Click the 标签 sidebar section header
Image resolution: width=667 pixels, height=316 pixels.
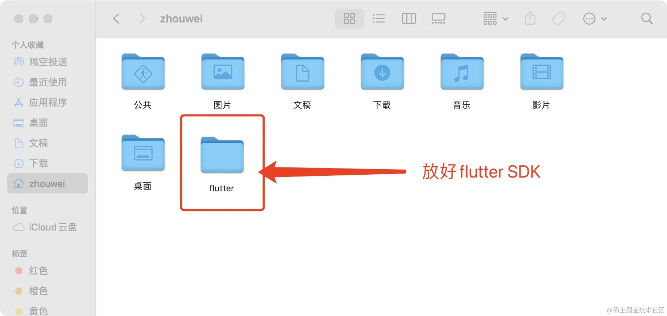(x=20, y=254)
